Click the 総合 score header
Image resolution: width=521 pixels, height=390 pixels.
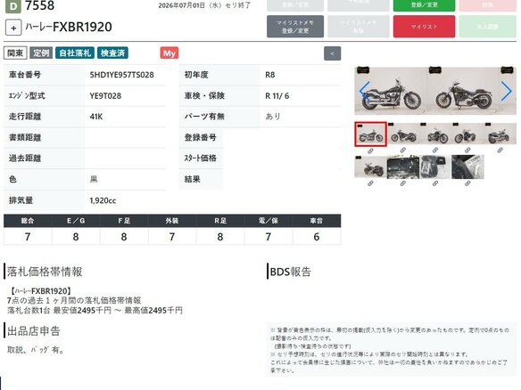[x=28, y=221]
